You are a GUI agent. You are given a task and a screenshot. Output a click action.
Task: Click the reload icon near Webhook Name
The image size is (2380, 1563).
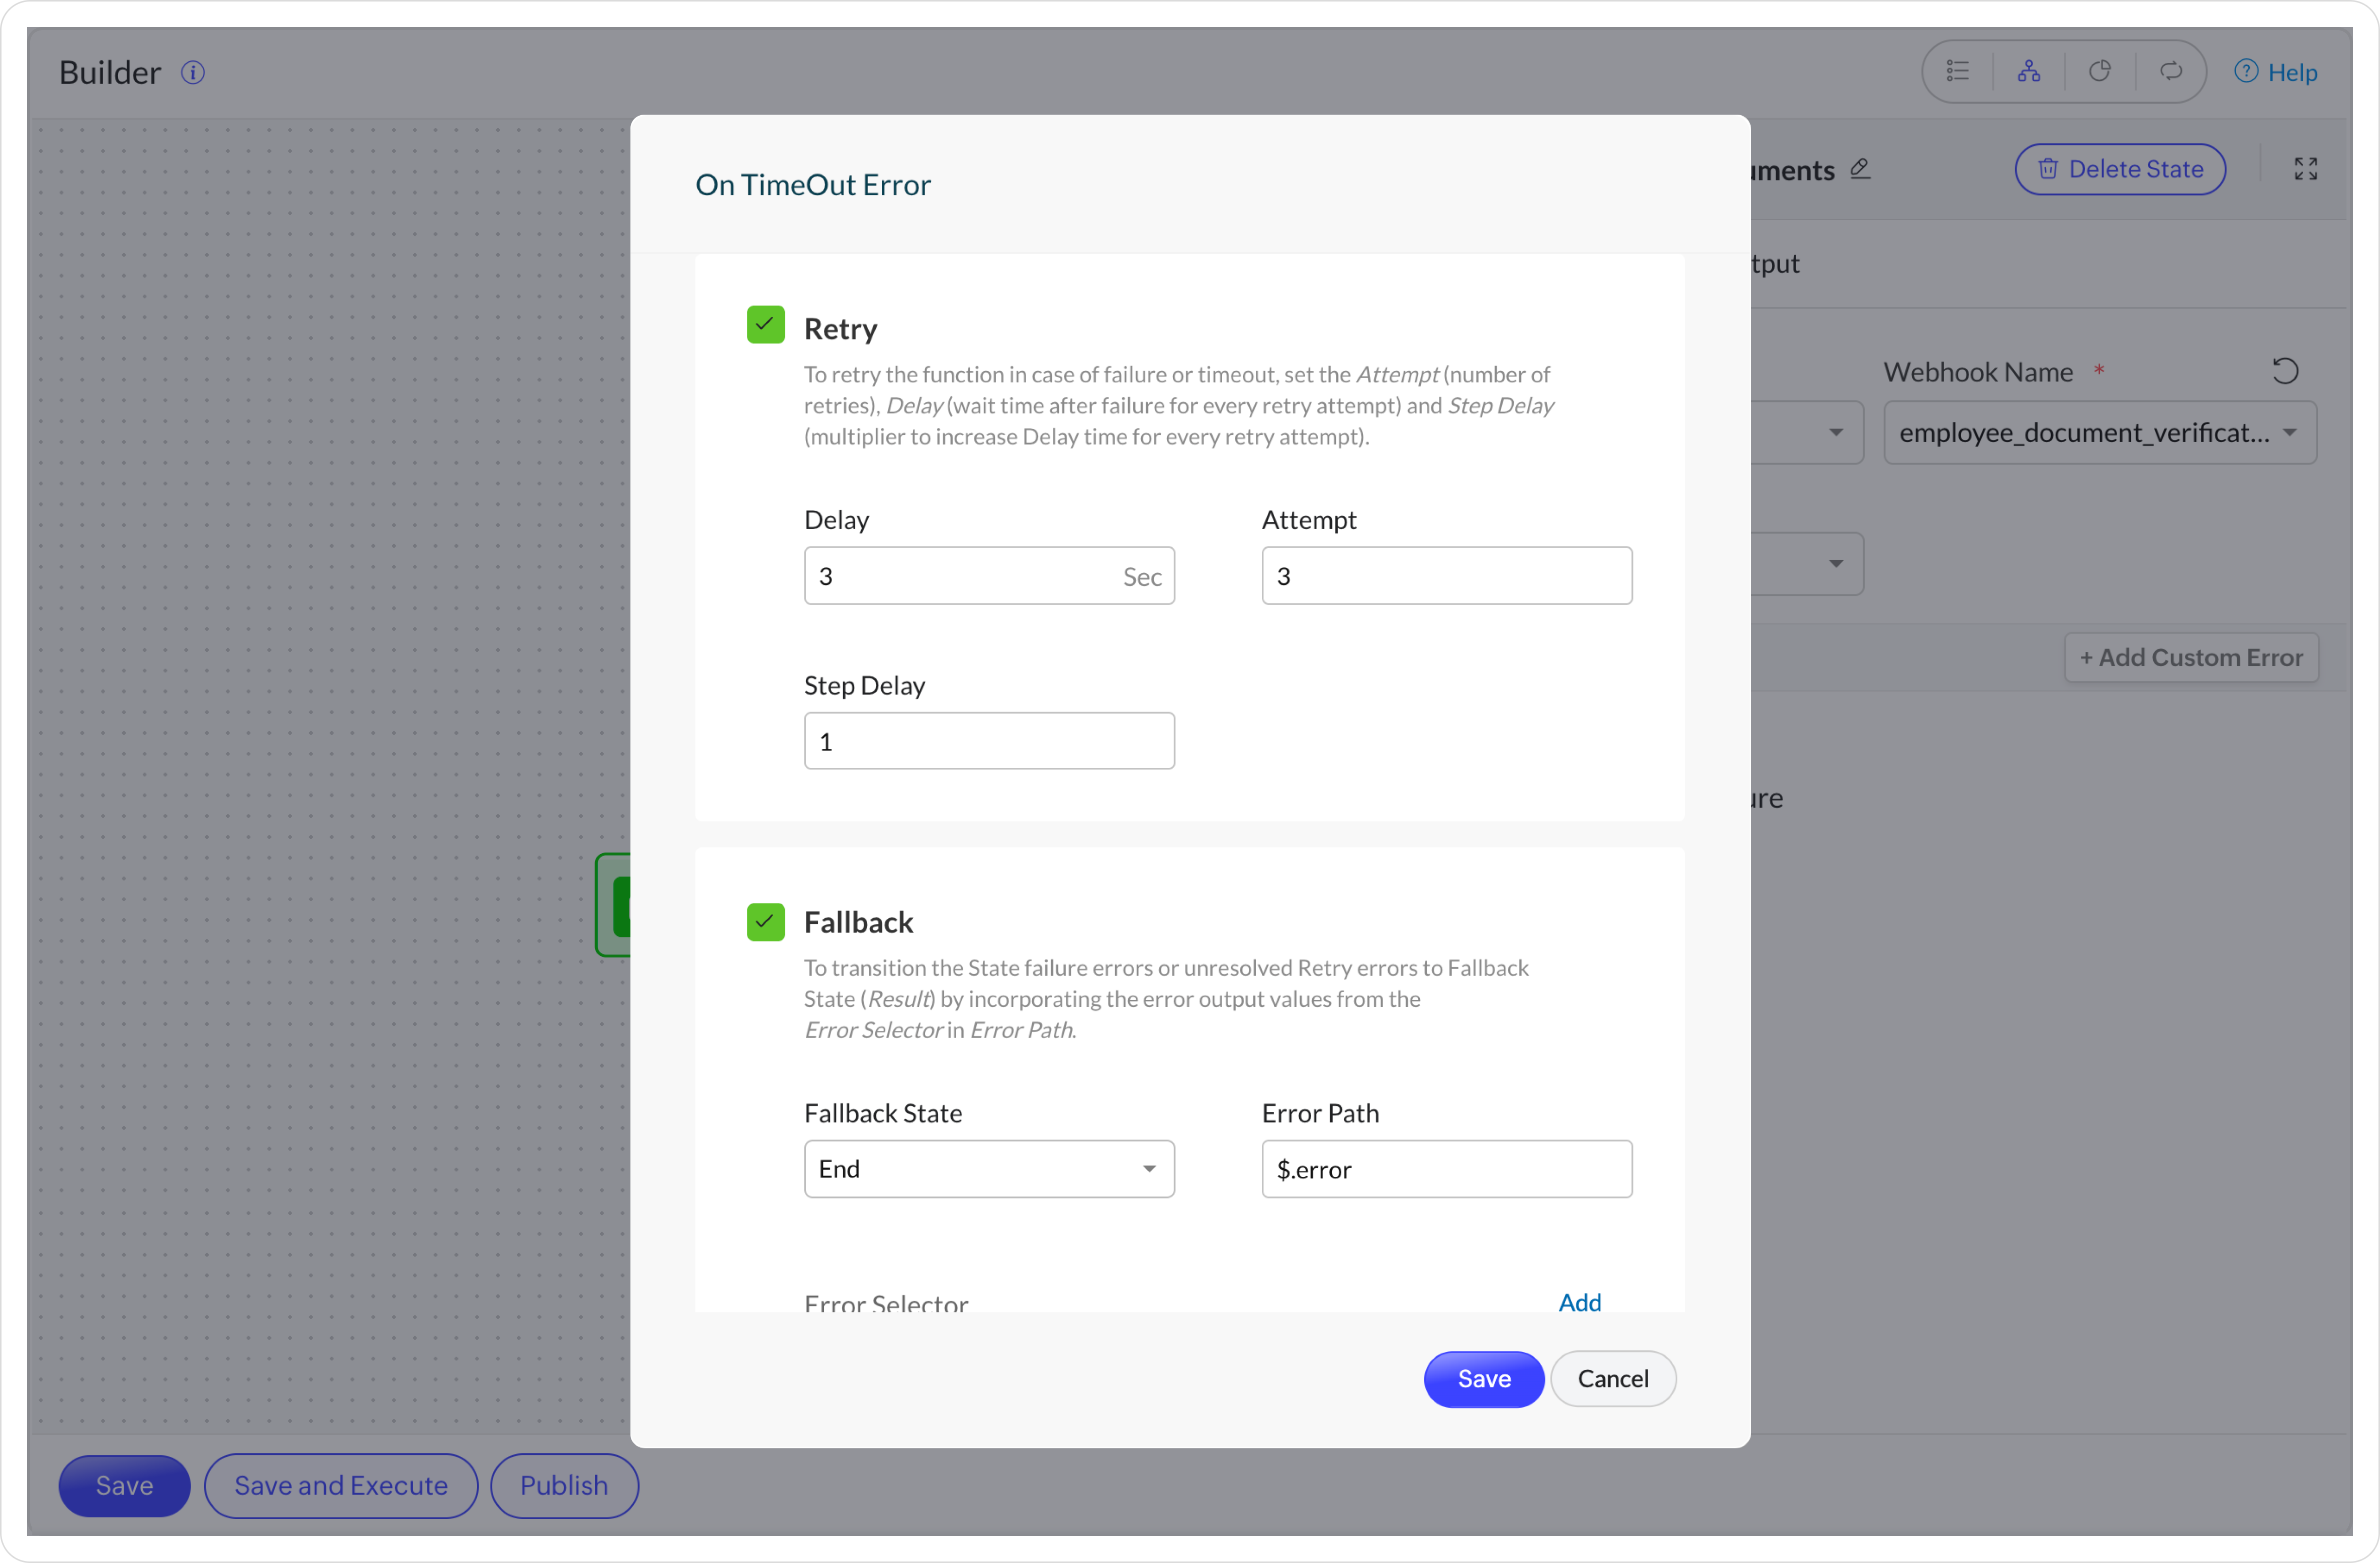2284,372
